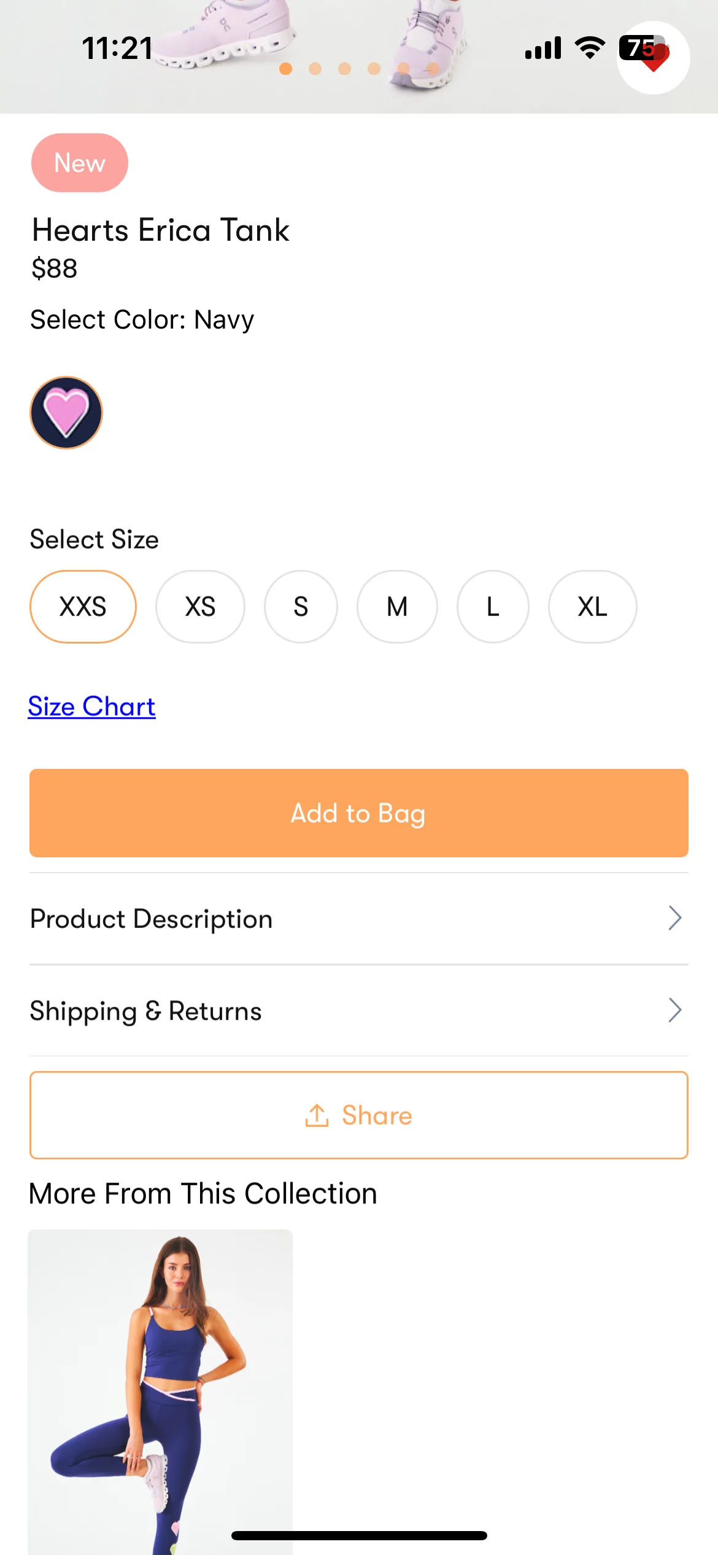Choose size L
The image size is (718, 1555).
coord(493,607)
